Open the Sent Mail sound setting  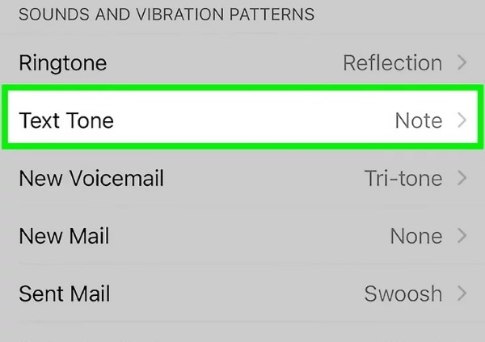(65, 293)
